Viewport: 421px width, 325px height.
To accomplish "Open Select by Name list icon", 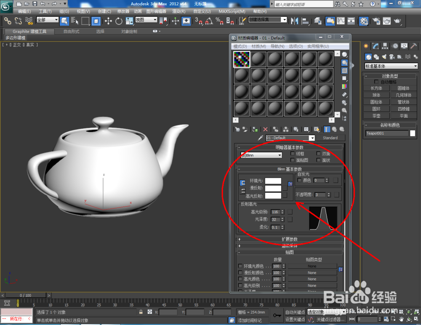I will click(75, 21).
